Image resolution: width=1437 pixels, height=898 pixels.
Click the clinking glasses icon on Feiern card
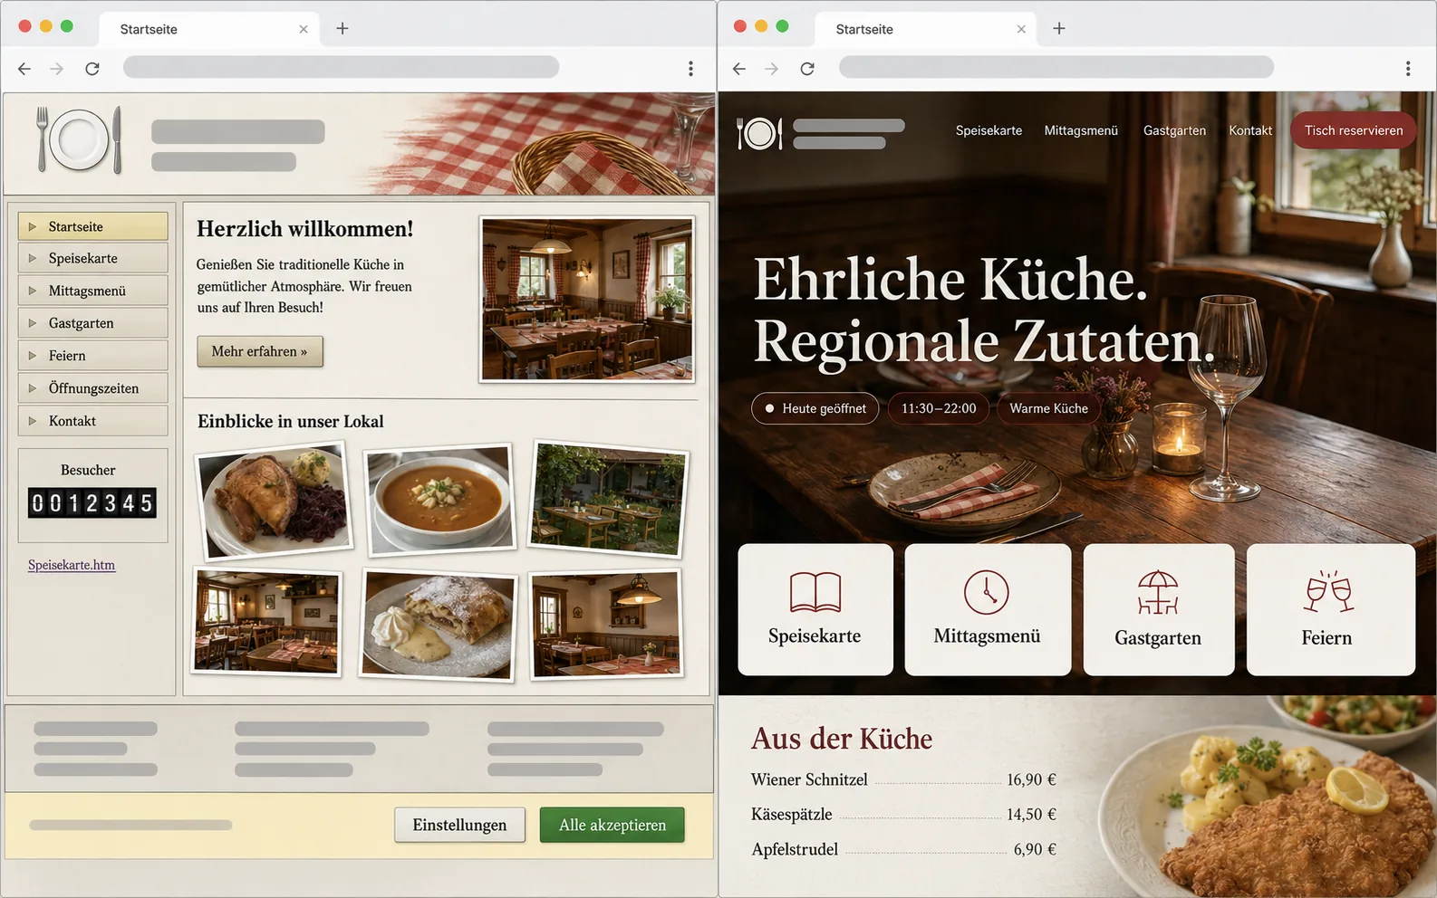tap(1328, 592)
